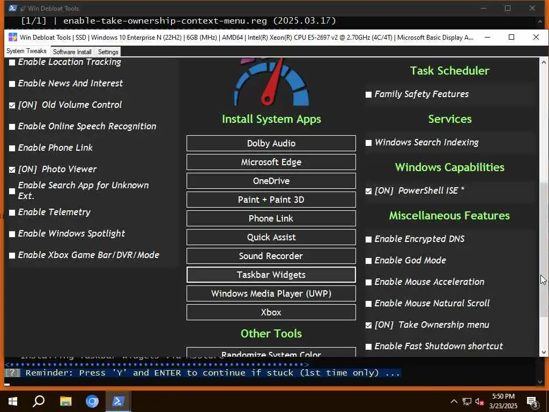Click Win Debloat Tools window app icon
Image resolution: width=549 pixels, height=412 pixels.
(13, 37)
